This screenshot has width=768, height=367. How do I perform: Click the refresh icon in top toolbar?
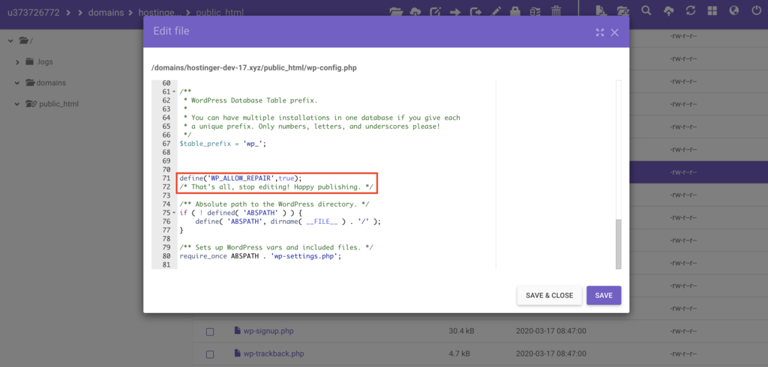point(690,11)
